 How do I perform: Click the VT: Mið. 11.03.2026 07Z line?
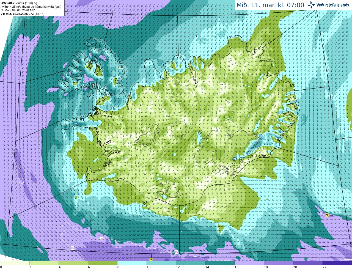(22, 13)
